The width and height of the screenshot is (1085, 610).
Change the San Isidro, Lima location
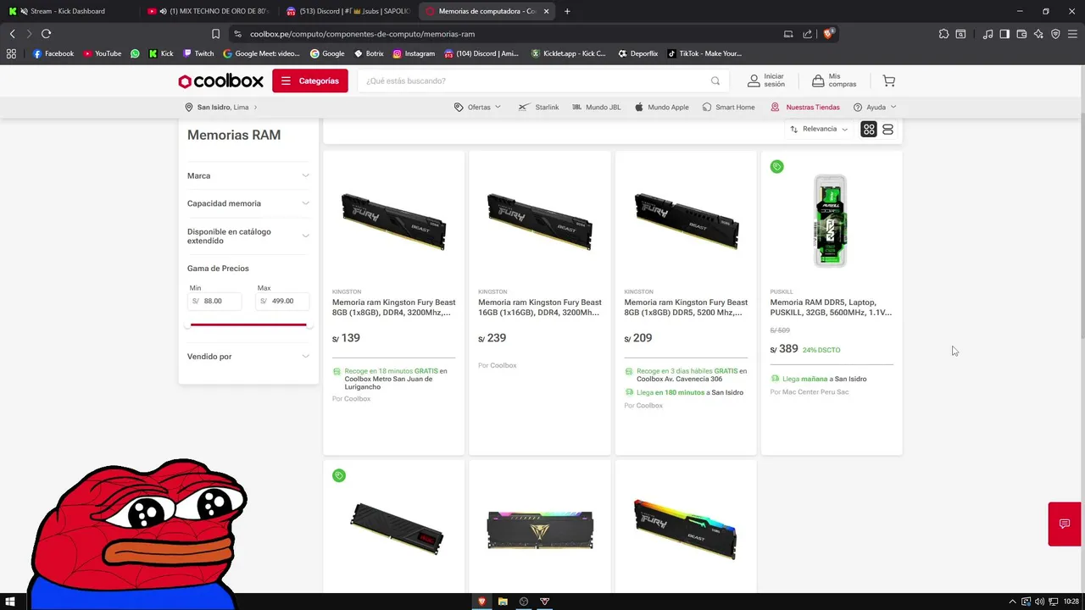coord(221,108)
